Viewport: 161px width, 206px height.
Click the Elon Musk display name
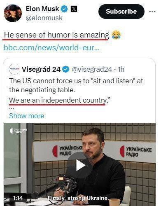click(42, 9)
